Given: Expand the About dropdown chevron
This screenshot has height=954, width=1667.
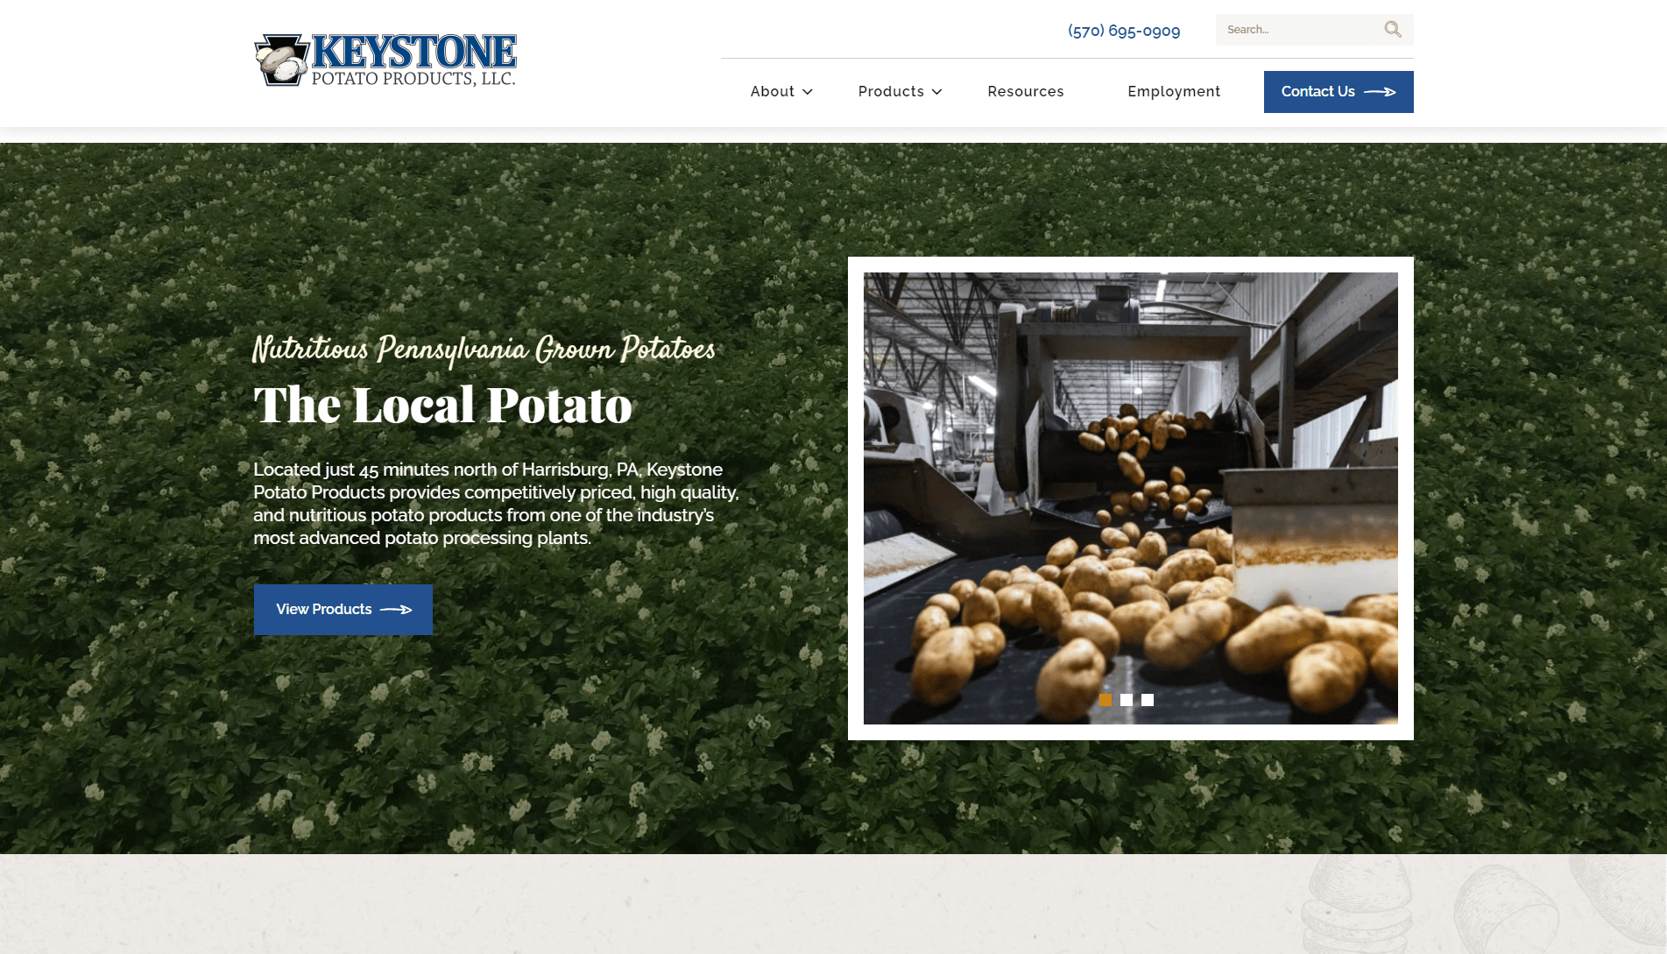Looking at the screenshot, I should pos(808,92).
